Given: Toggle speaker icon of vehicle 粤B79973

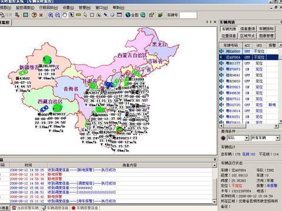Looking at the screenshot, I should pyautogui.click(x=221, y=69).
